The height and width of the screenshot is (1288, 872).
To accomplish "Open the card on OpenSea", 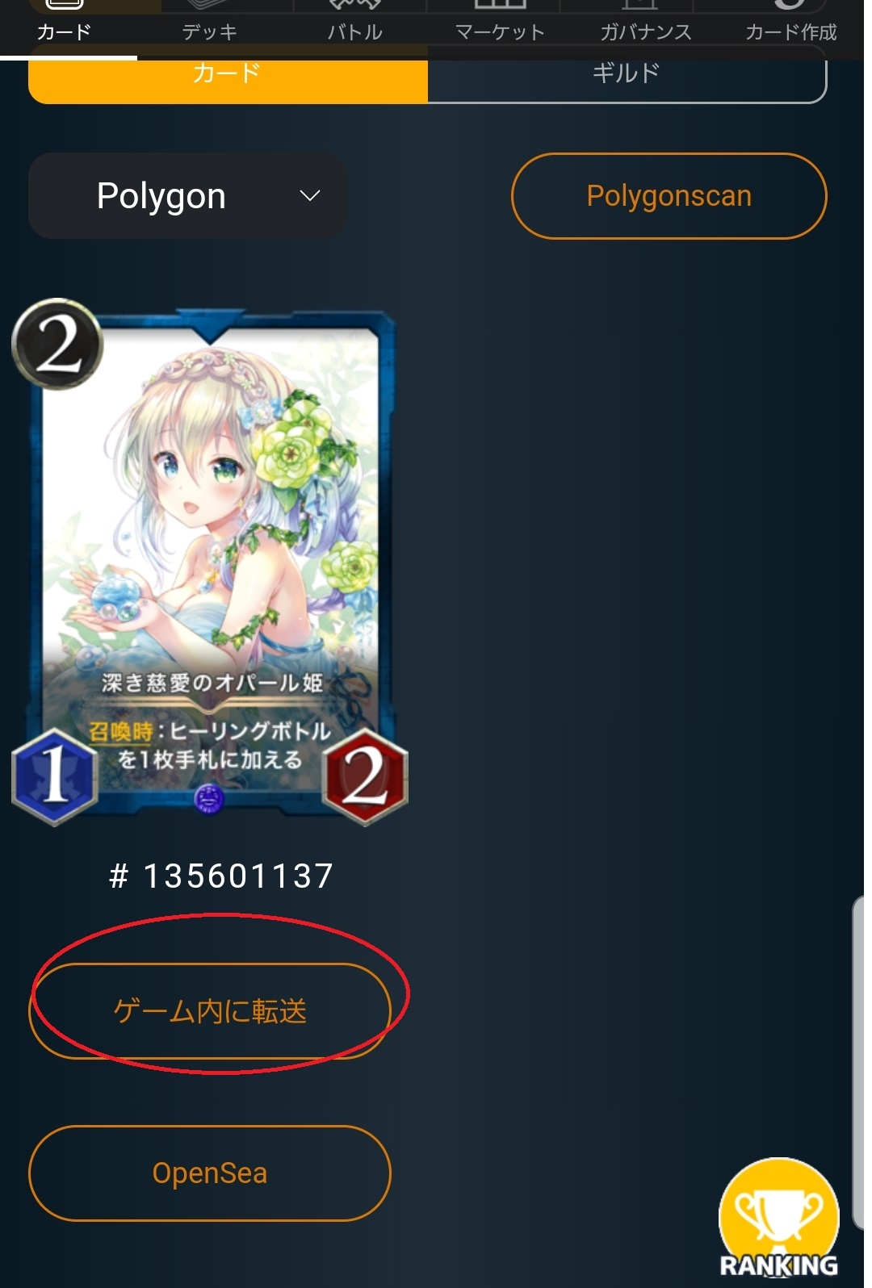I will pyautogui.click(x=210, y=1173).
